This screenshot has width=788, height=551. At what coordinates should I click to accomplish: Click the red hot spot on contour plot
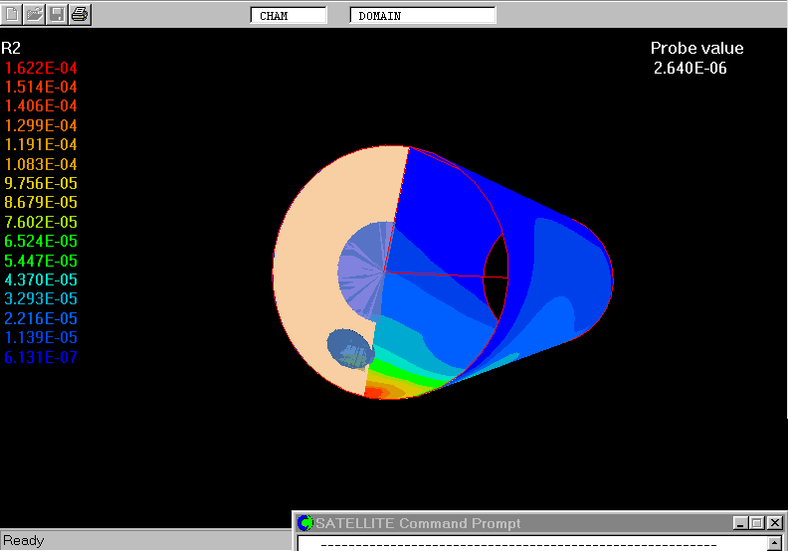point(374,393)
